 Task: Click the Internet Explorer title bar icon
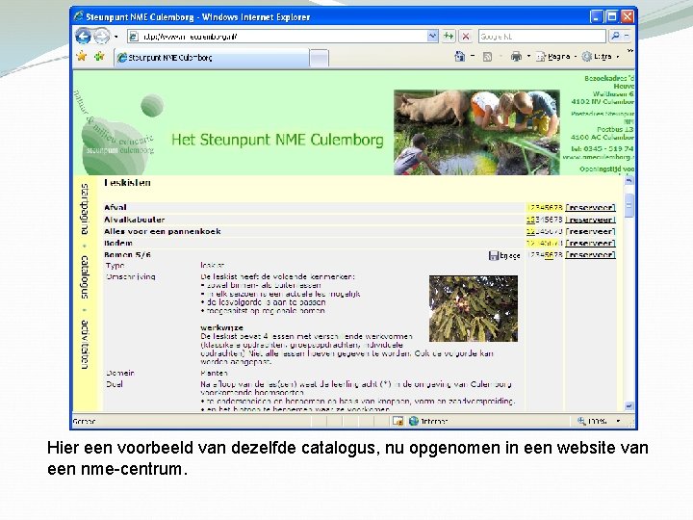[x=79, y=16]
